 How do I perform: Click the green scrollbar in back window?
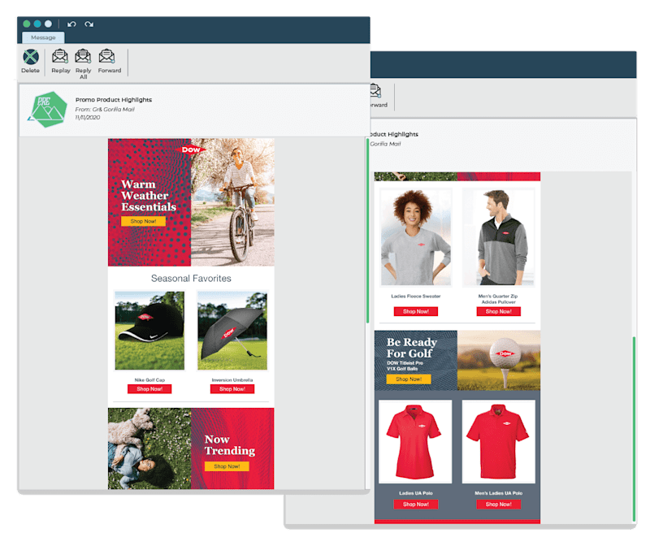pyautogui.click(x=634, y=429)
